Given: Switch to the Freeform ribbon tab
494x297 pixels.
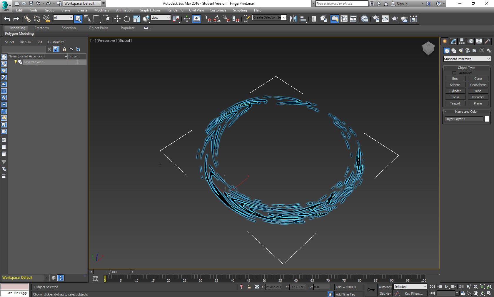Looking at the screenshot, I should pyautogui.click(x=42, y=28).
